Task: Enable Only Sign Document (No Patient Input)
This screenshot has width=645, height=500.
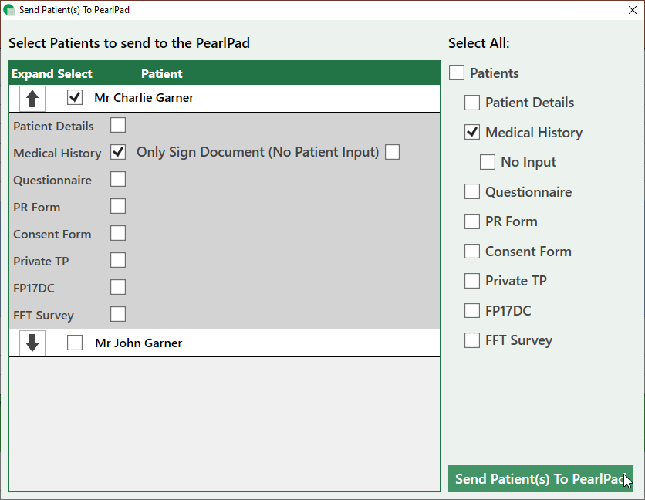Action: pos(393,152)
